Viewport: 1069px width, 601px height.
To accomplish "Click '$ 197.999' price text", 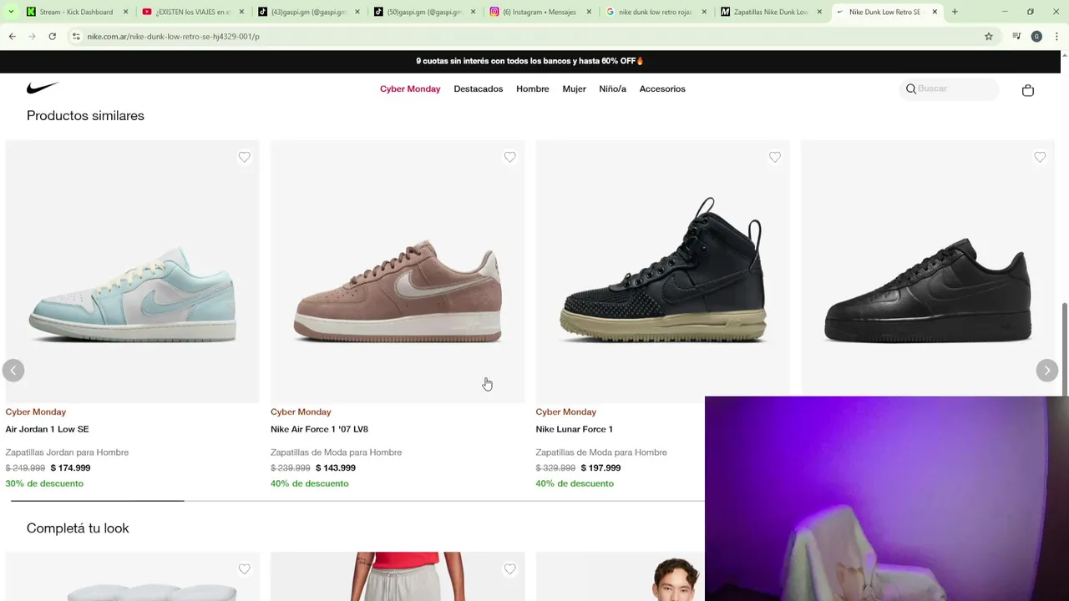I will (x=600, y=467).
